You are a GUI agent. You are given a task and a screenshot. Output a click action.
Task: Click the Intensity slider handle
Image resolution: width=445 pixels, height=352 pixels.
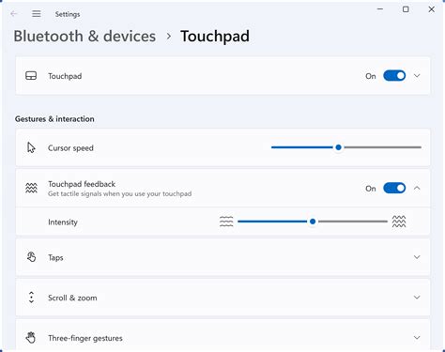[x=313, y=222]
